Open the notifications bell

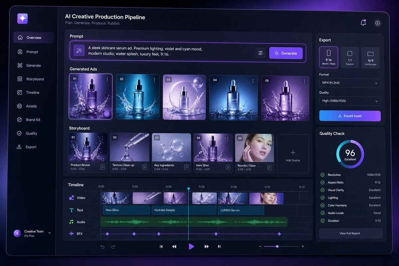[x=363, y=23]
